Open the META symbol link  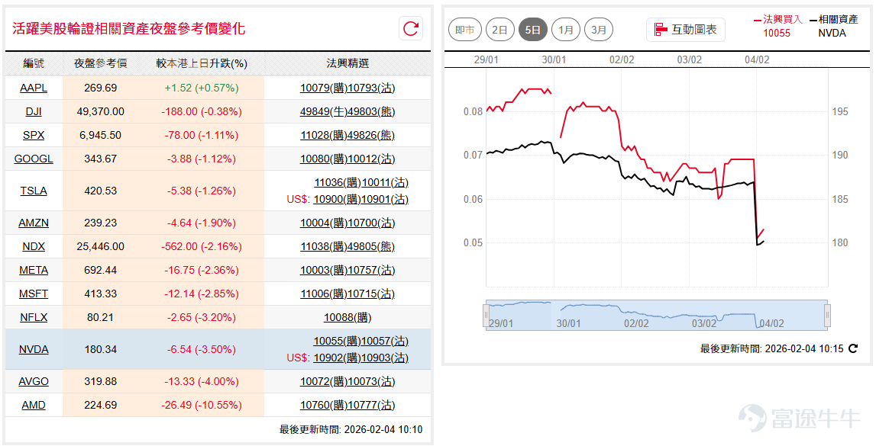coord(34,271)
